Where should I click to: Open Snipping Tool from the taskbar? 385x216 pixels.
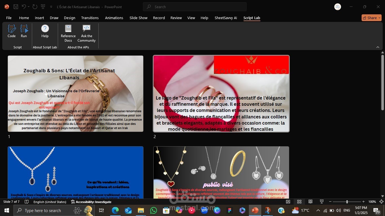coord(267,210)
